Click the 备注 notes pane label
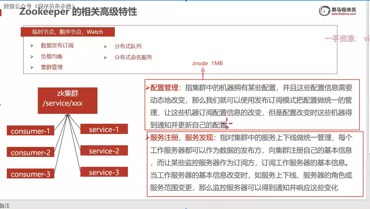370x209 pixels. tap(5, 206)
